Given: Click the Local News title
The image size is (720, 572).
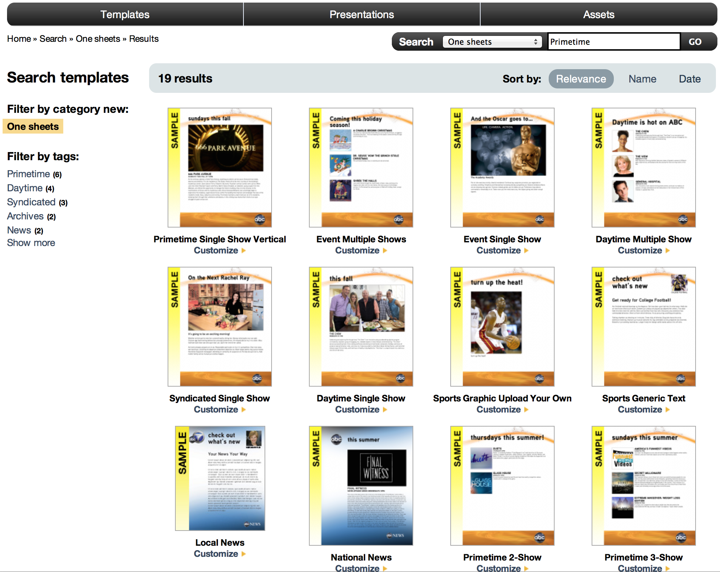Looking at the screenshot, I should (x=220, y=543).
